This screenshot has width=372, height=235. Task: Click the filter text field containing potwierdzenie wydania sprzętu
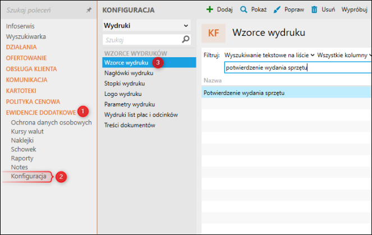click(298, 67)
